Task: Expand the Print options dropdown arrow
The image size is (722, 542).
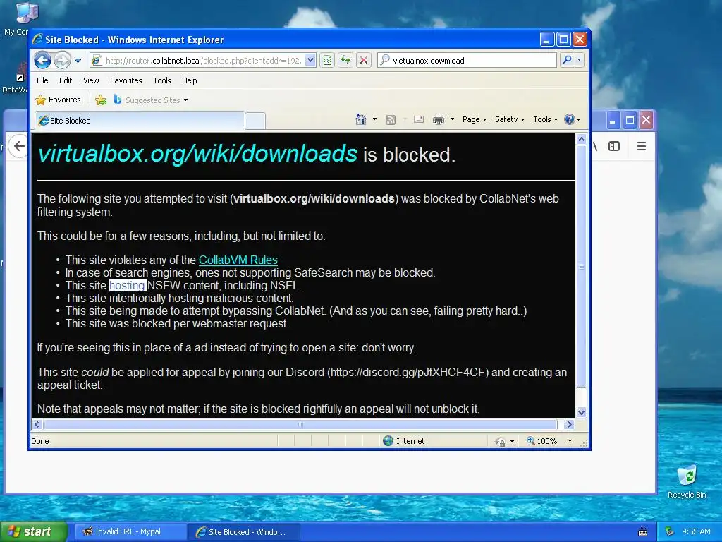Action: [452, 119]
